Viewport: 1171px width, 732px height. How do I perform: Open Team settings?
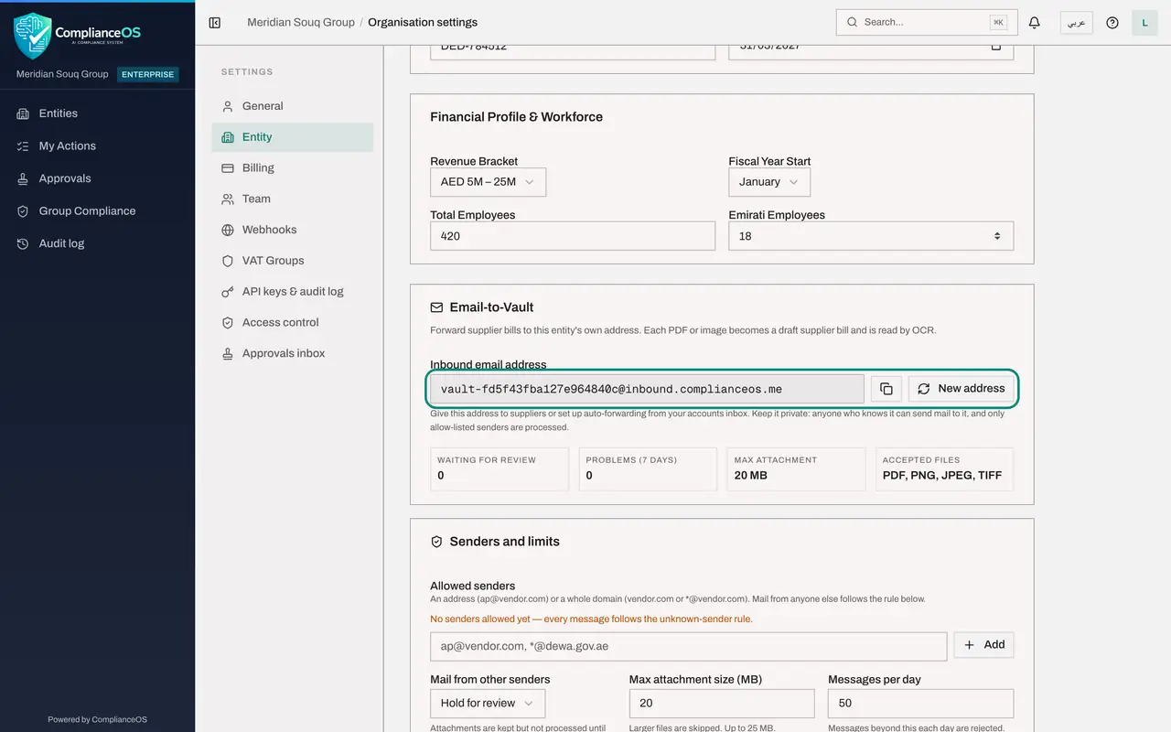pyautogui.click(x=293, y=199)
